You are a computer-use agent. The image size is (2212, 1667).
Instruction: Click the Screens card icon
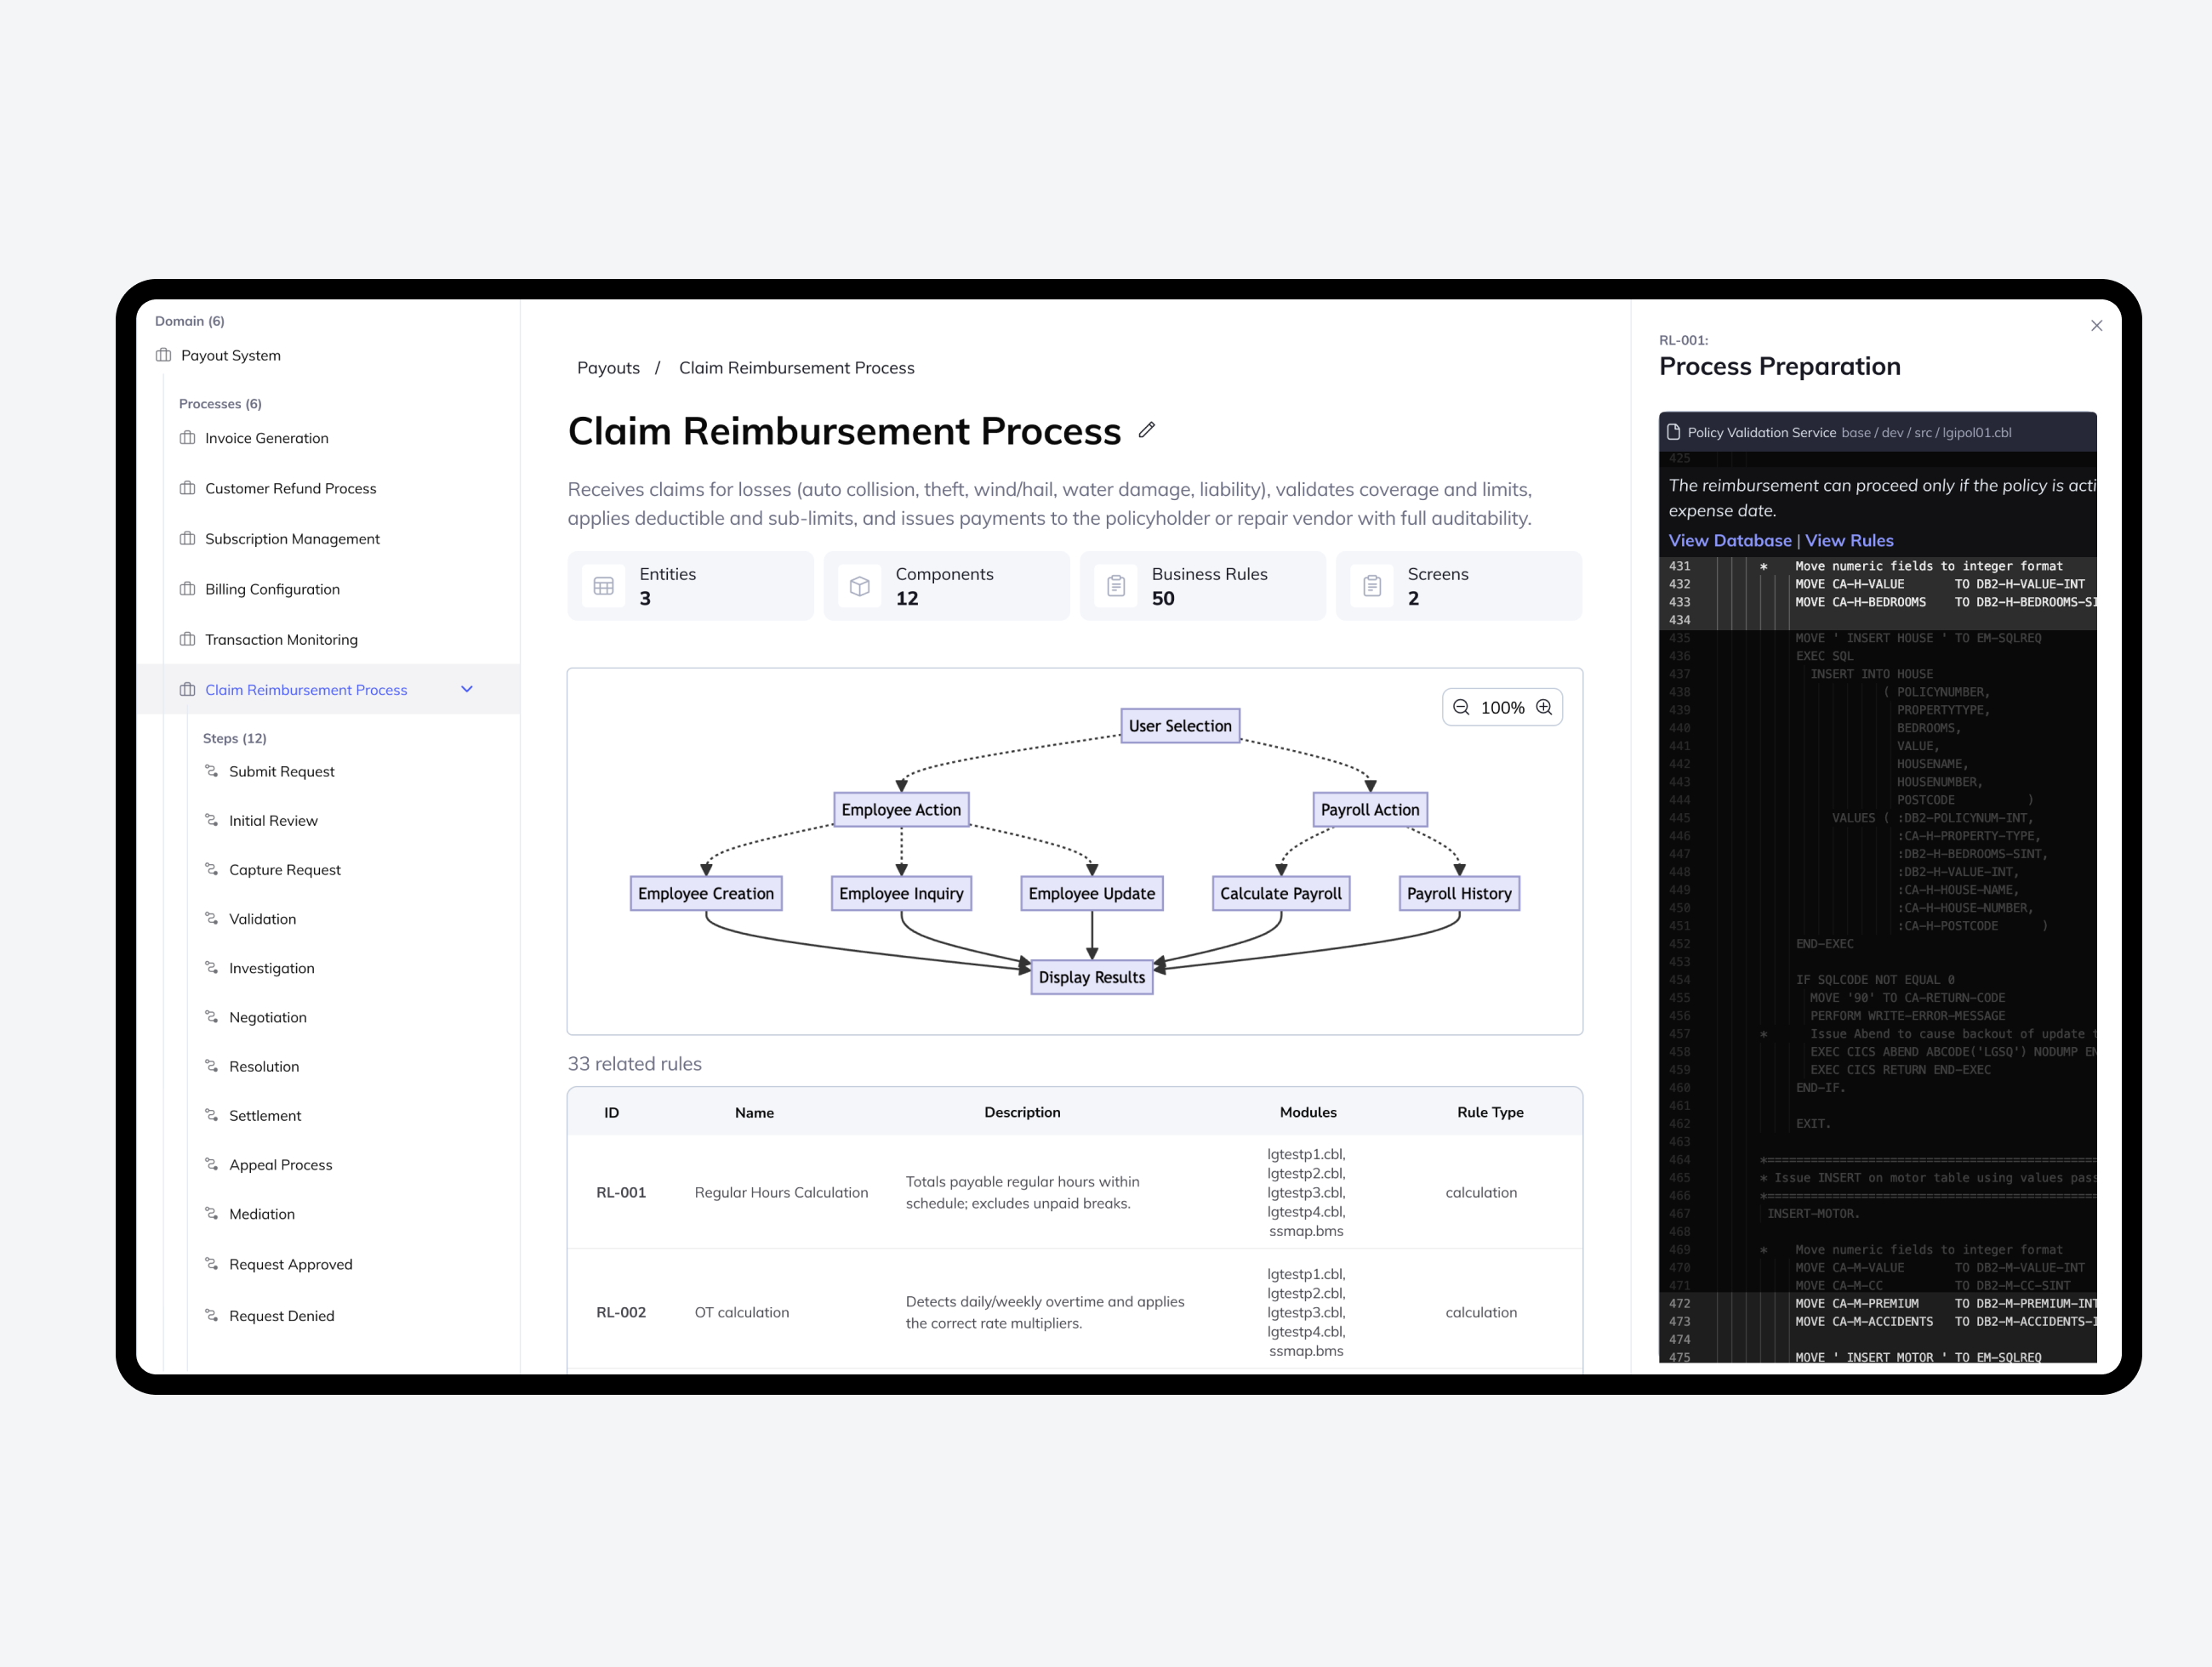point(1371,587)
